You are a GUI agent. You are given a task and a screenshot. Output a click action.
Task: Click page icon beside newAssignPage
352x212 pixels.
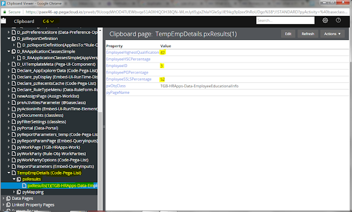[14, 96]
